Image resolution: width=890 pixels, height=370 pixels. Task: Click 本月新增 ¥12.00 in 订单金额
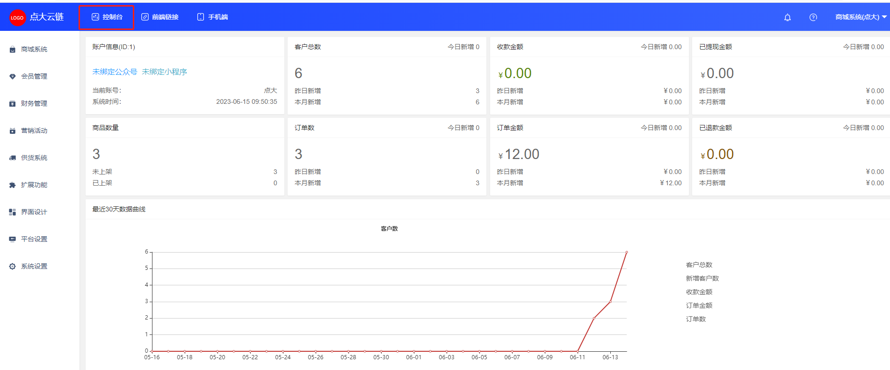(x=589, y=183)
